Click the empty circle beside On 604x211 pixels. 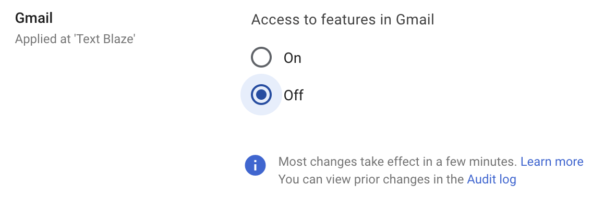(x=261, y=57)
